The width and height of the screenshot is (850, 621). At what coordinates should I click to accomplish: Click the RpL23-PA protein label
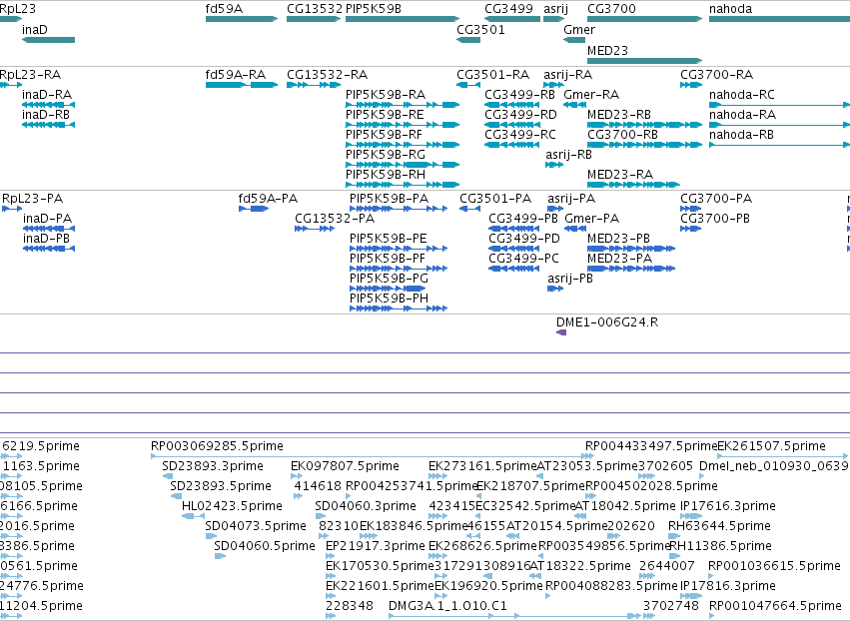point(33,199)
